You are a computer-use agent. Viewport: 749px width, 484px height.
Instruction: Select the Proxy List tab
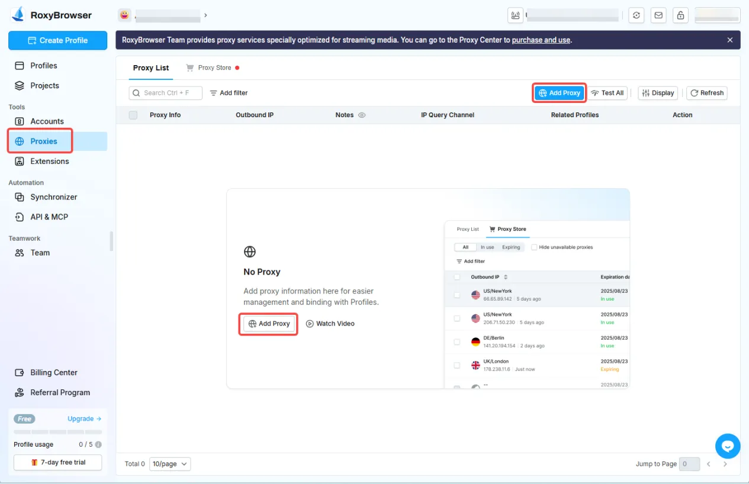click(x=150, y=67)
